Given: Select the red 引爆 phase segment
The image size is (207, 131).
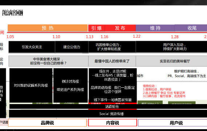Looking at the screenshot, I should (97, 28).
